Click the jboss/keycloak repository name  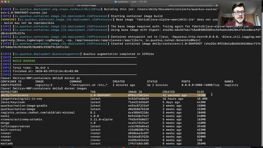click(13, 102)
